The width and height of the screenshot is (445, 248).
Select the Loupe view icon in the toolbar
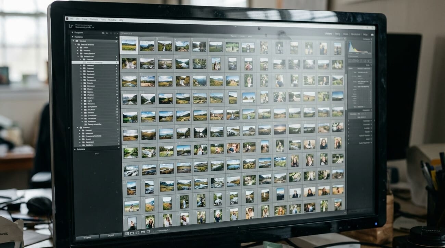click(132, 233)
